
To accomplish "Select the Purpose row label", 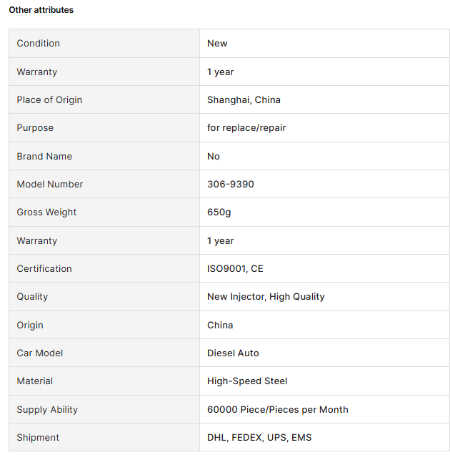I will click(x=35, y=128).
